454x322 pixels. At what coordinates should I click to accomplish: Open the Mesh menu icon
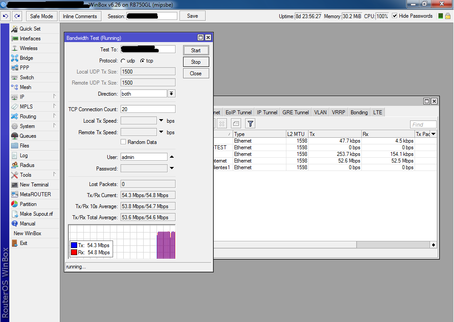point(15,87)
